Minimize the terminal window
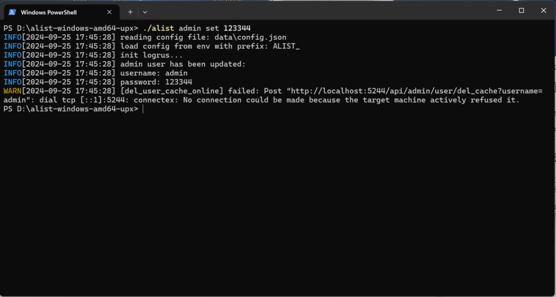Screen dimensions: 556x297 (x=500, y=11)
